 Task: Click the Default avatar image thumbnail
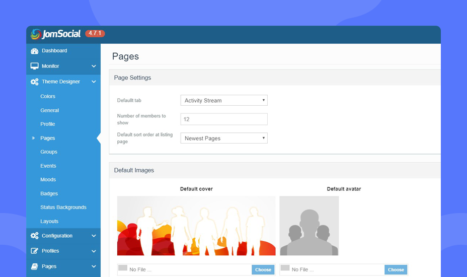(x=309, y=226)
